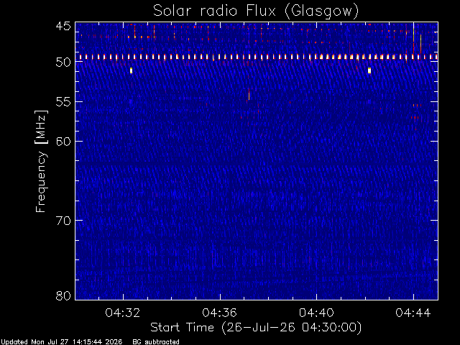The width and height of the screenshot is (460, 345).
Task: Click the yellow vertical streak near 04:44
Action: (413, 33)
